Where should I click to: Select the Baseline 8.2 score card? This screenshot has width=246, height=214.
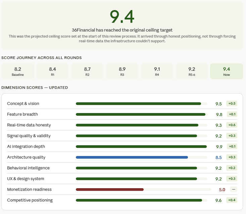coord(18,71)
